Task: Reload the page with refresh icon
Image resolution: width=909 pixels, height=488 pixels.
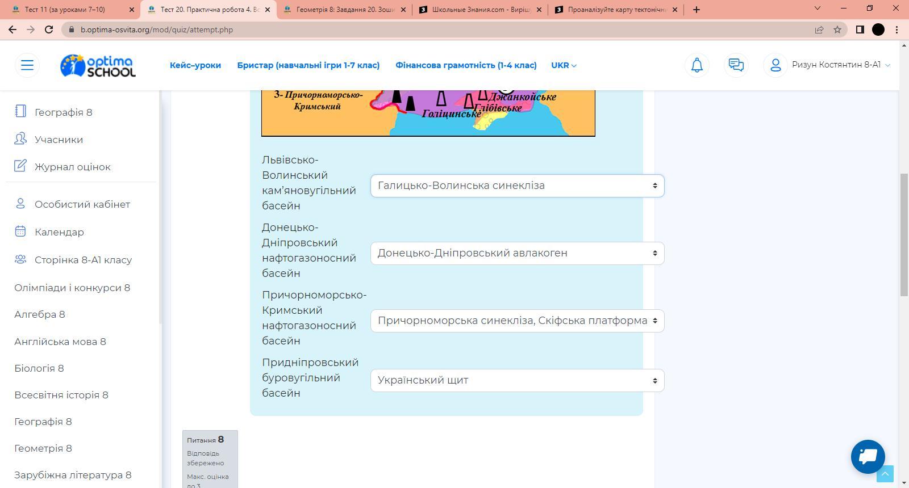Action: 49,30
